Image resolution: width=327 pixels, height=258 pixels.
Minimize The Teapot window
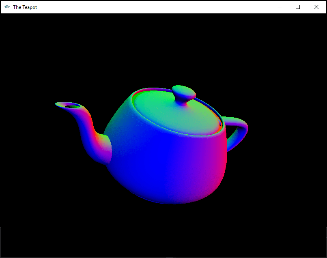coord(279,7)
